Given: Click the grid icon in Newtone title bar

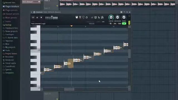Looking at the screenshot, I should click(x=121, y=12).
